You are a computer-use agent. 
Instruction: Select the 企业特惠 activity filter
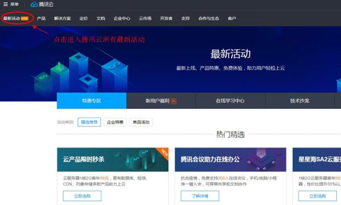pyautogui.click(x=115, y=122)
